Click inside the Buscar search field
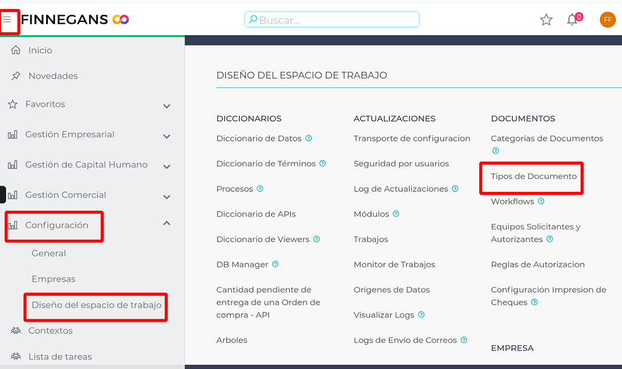Screen dimensions: 622x369 tap(332, 19)
